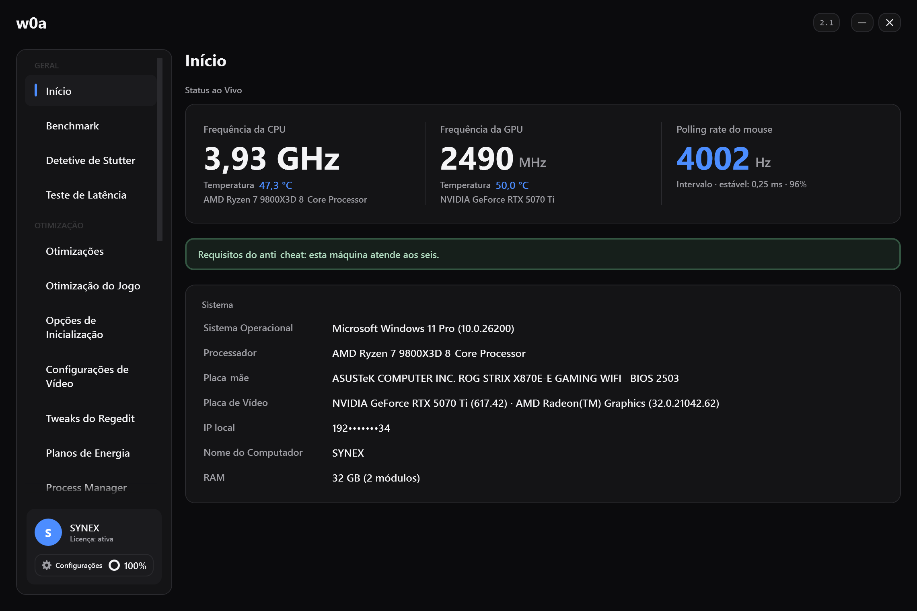Click the Licença: ativa text

click(92, 539)
